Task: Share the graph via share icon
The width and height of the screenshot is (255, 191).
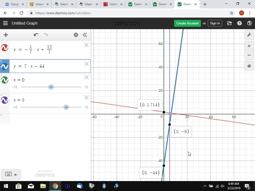Action: tap(229, 23)
